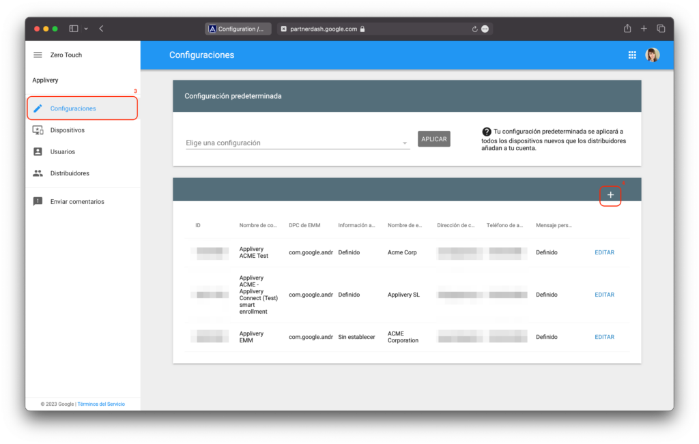The width and height of the screenshot is (699, 444).
Task: Click the Applivery account name in sidebar
Action: [x=45, y=80]
